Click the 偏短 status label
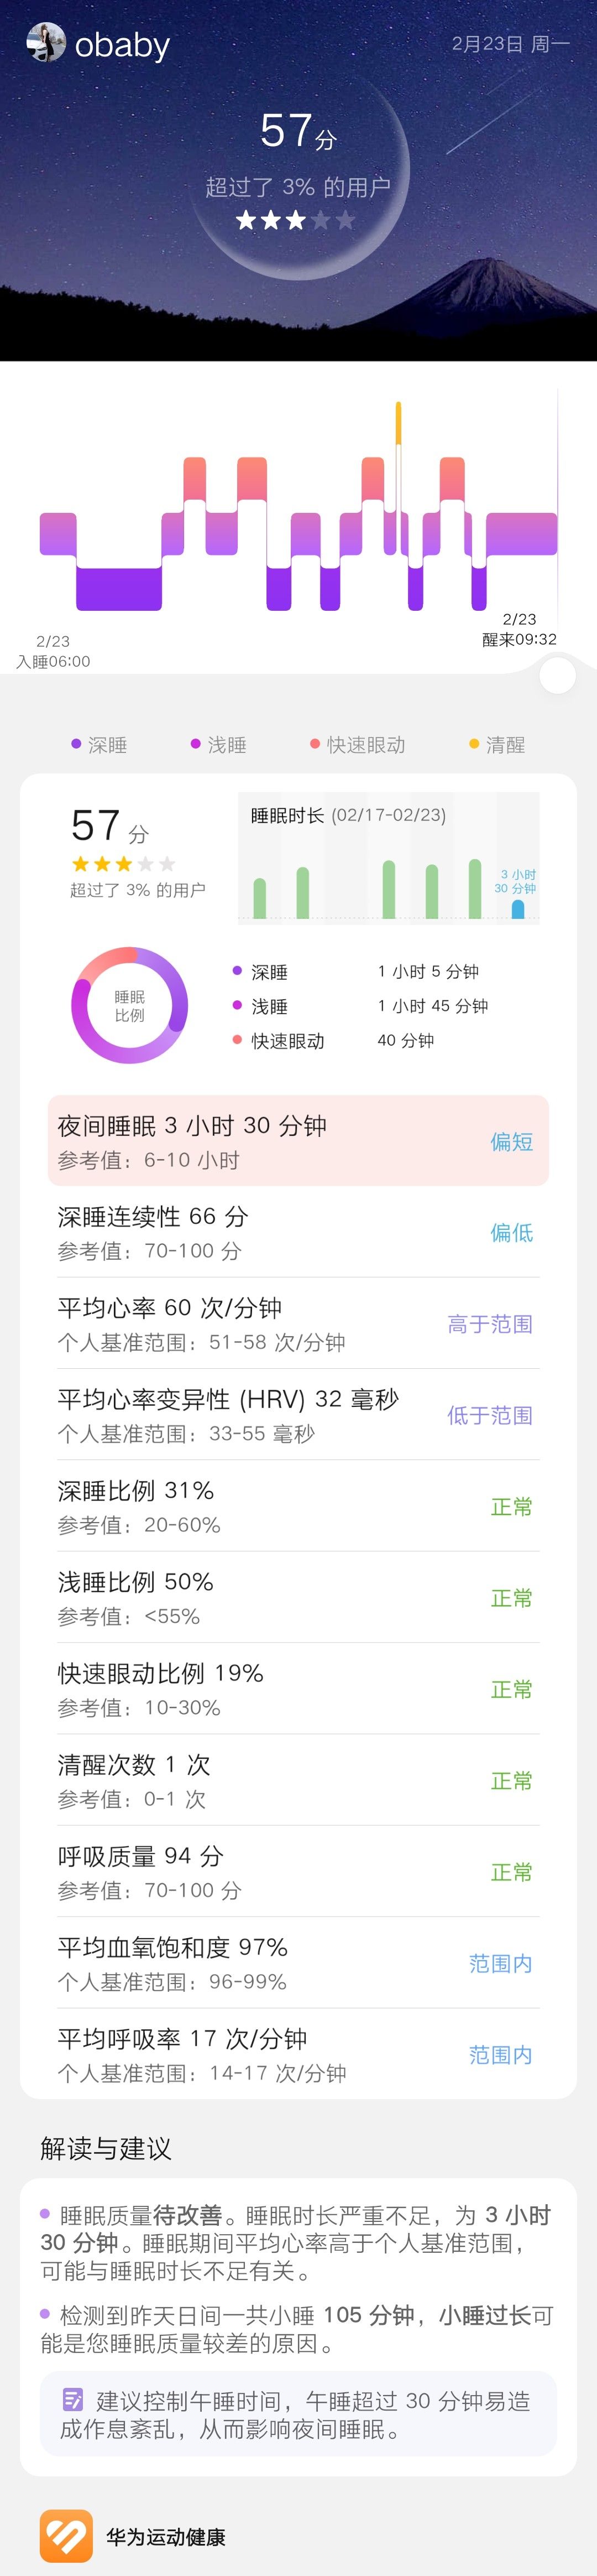 511,1142
